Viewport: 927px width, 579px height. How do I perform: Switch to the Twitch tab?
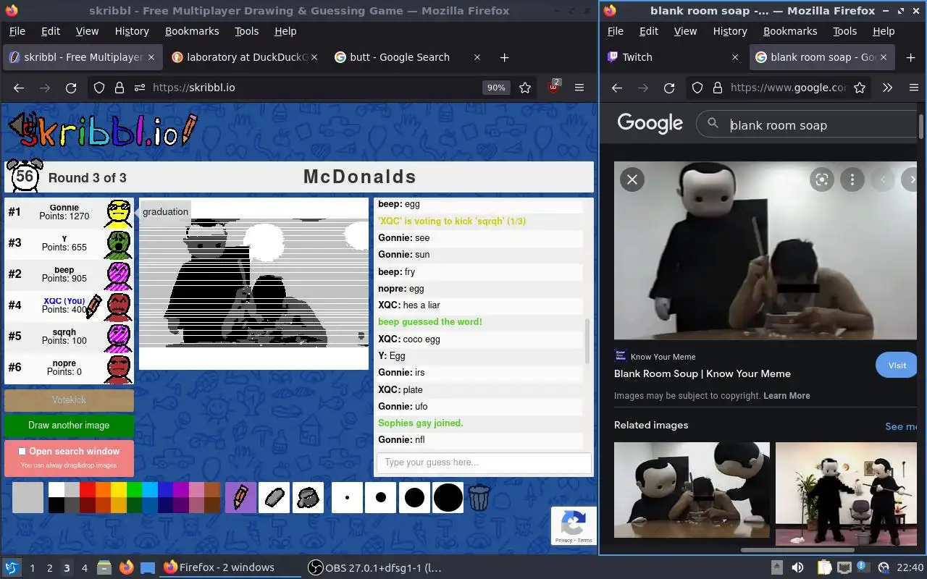click(x=674, y=57)
